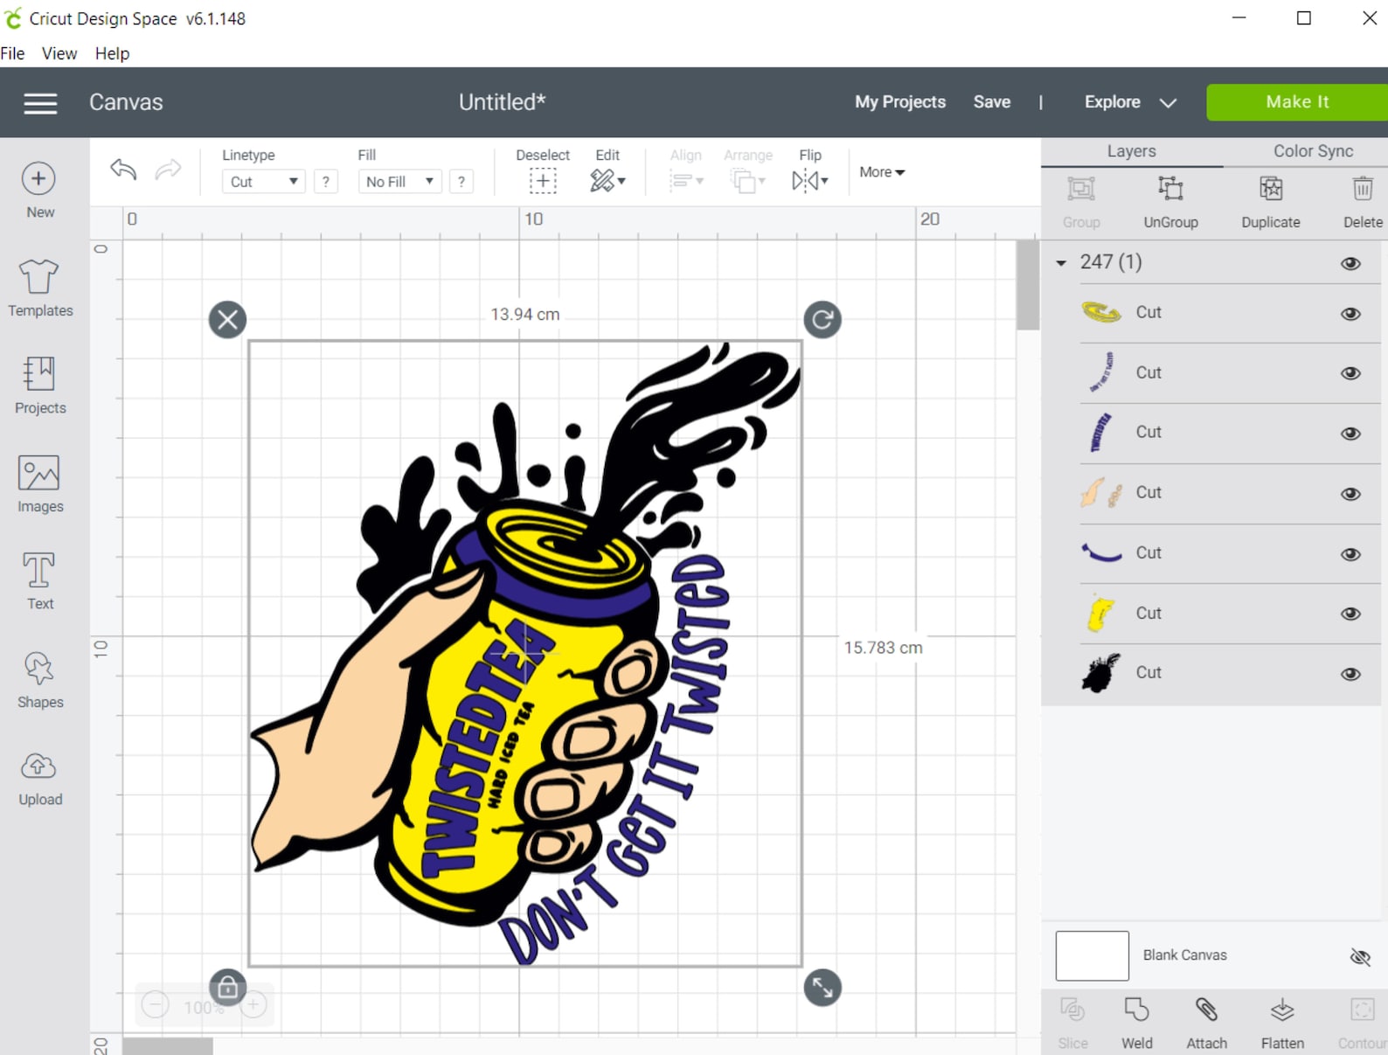Image resolution: width=1388 pixels, height=1055 pixels.
Task: Expand the Explore machine selector
Action: [x=1168, y=103]
